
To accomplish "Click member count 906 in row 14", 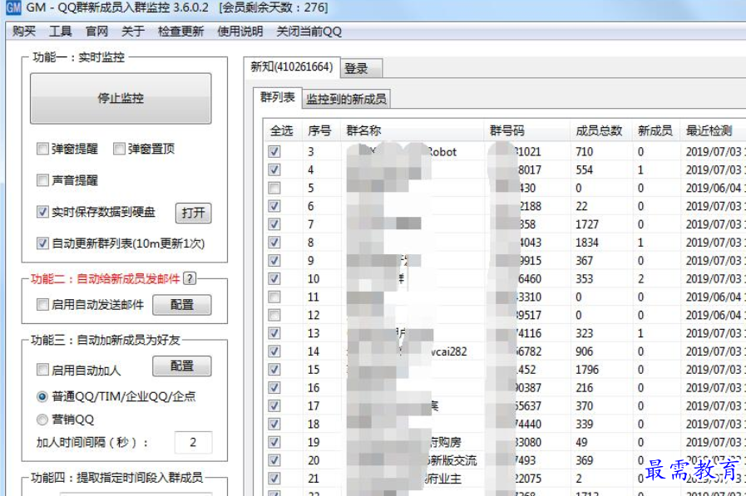I will click(x=584, y=351).
